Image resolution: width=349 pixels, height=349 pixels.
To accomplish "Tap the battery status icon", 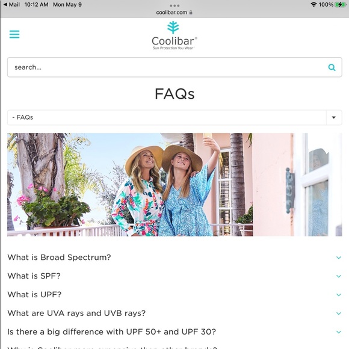I will coord(341,4).
